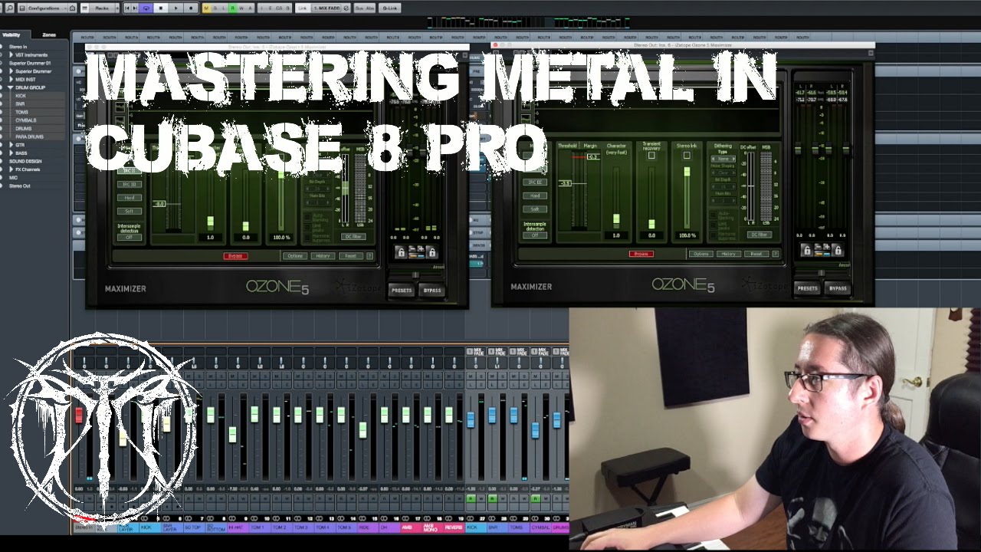Select the REVERB channel label in mixer
This screenshot has width=981, height=552.
[453, 527]
